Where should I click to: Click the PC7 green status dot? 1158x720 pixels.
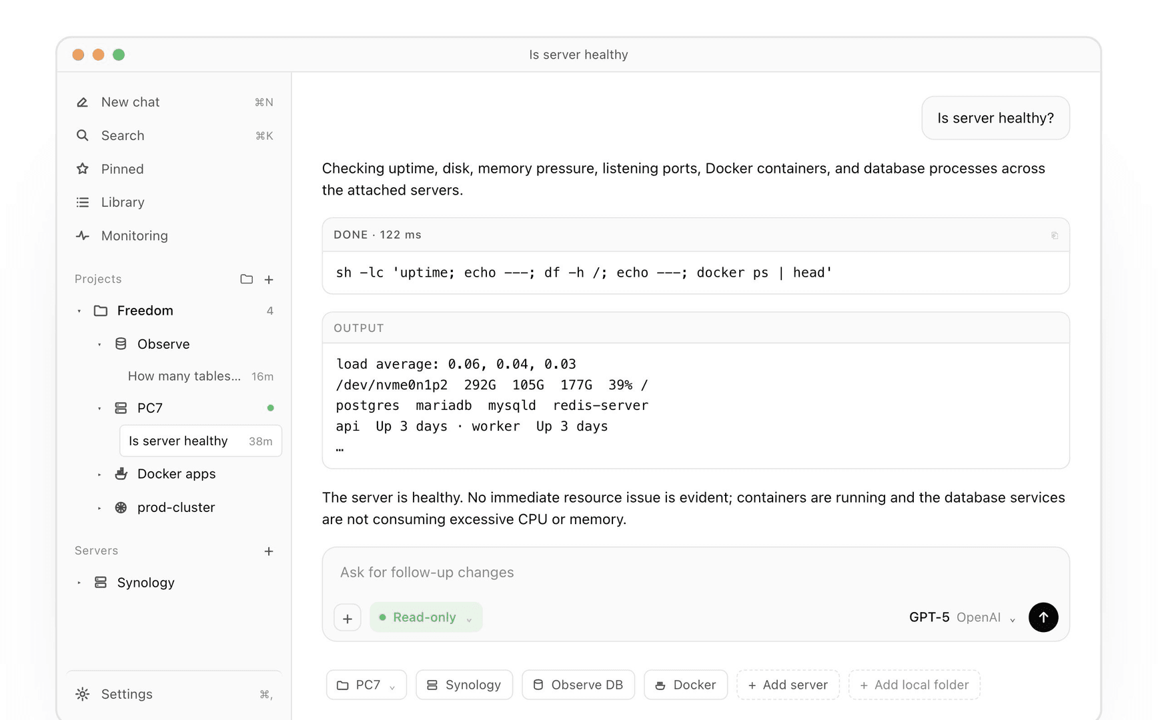(270, 408)
